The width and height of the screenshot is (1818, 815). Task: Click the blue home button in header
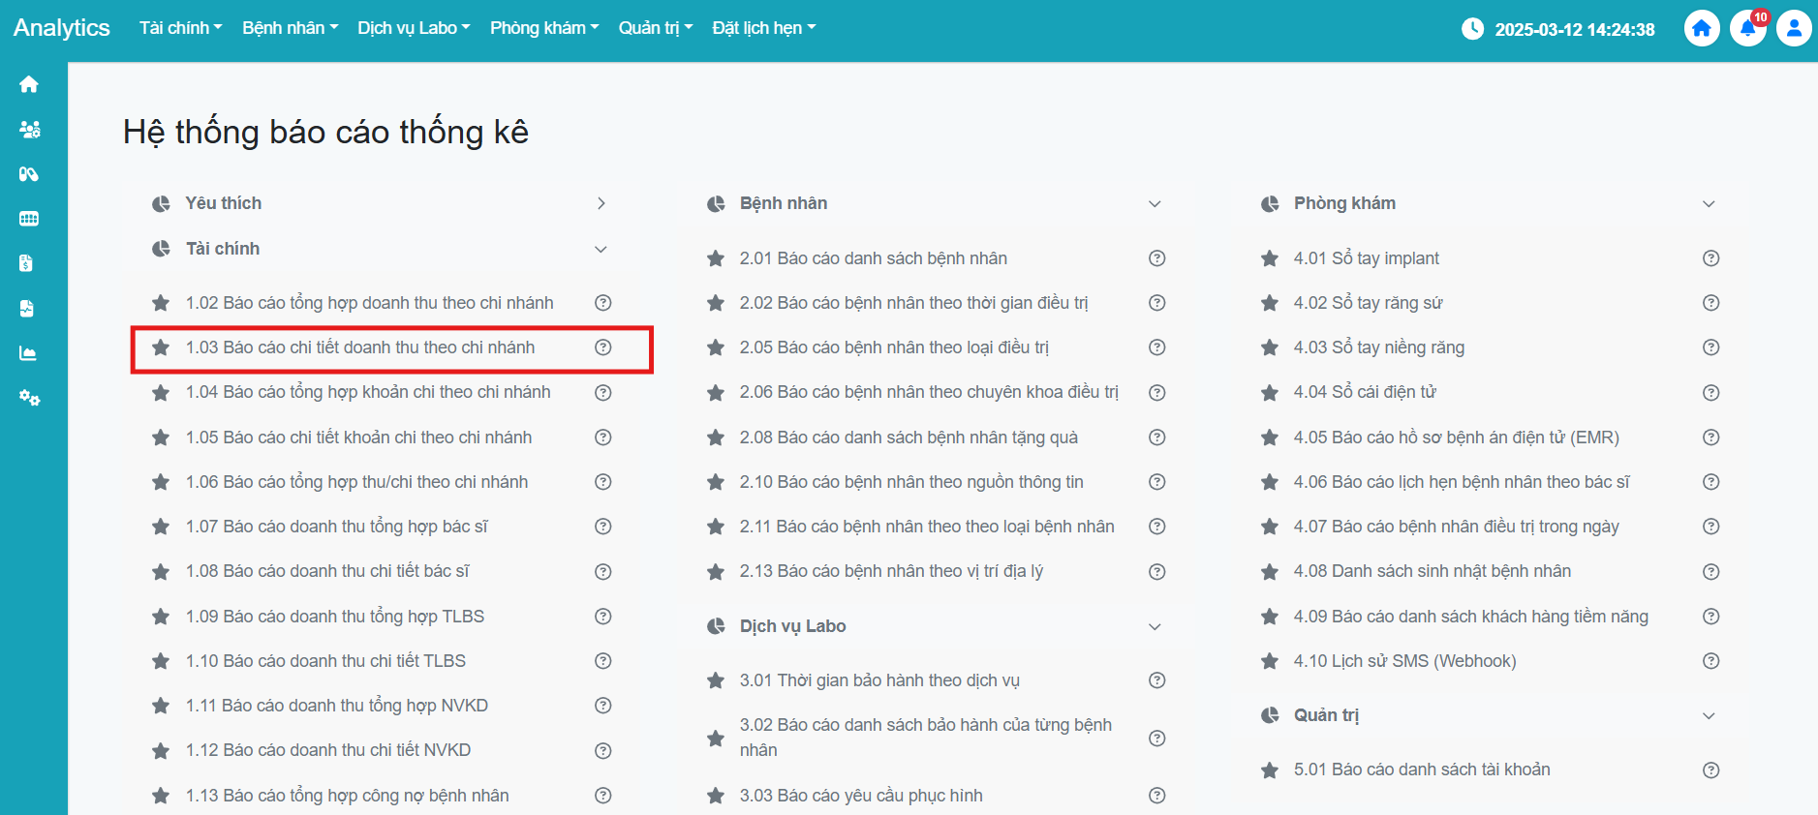coord(1702,28)
